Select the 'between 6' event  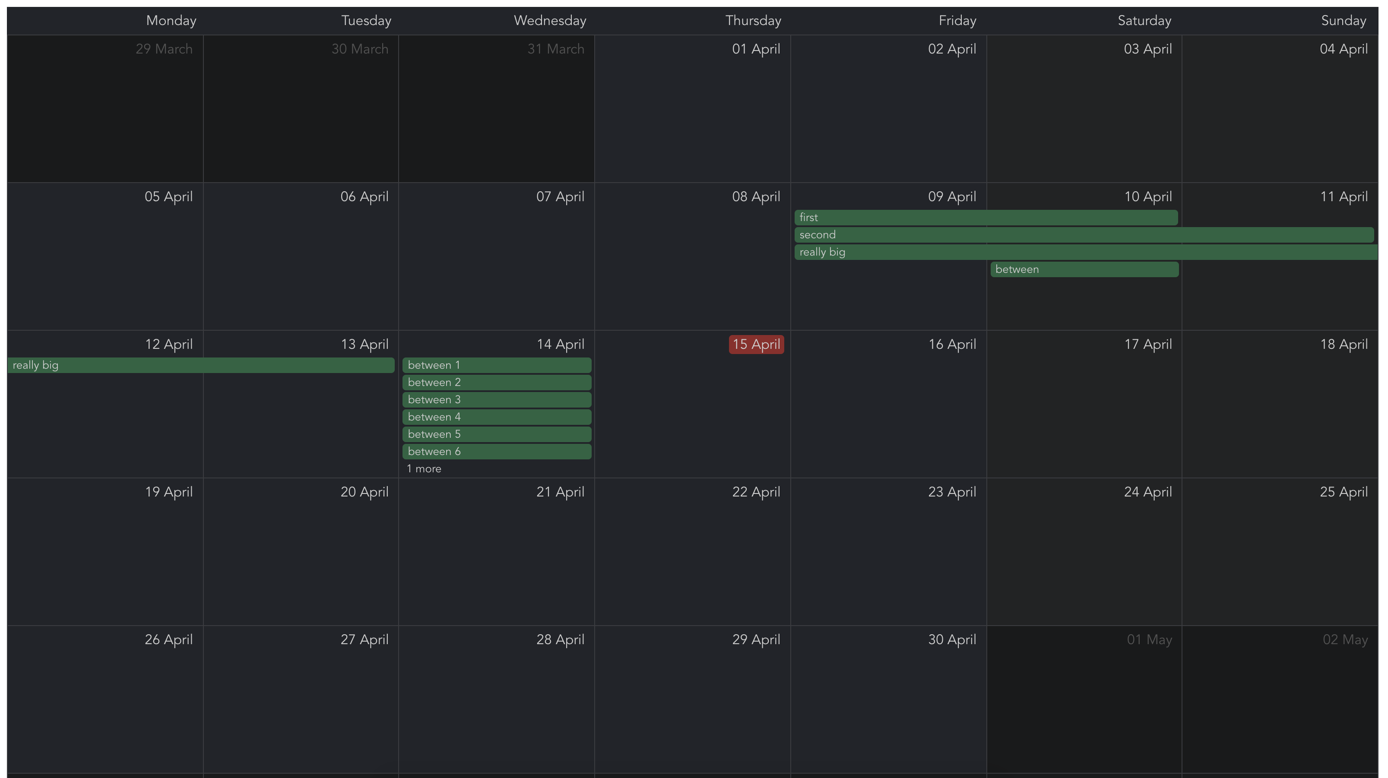click(496, 452)
